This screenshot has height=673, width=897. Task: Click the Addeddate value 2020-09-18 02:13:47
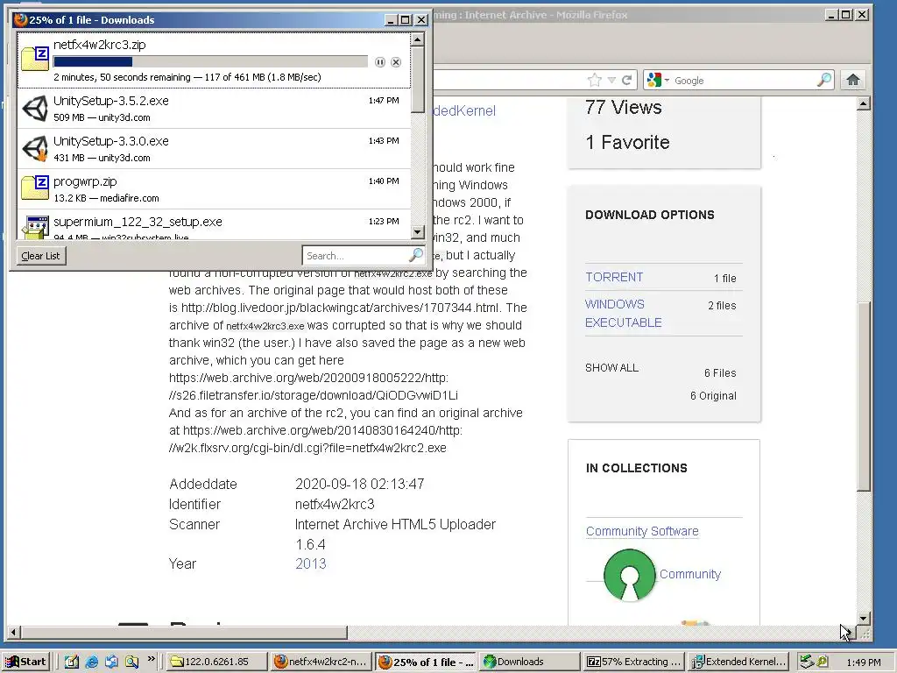(359, 484)
